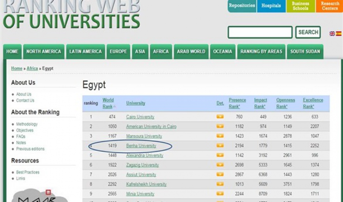Open the Assiut University link

pyautogui.click(x=141, y=175)
